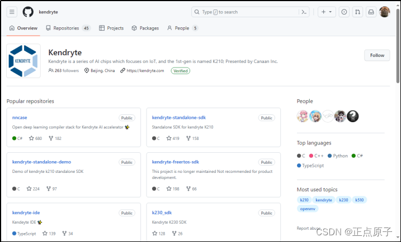Click the second member avatar under People
Viewport: 401px width, 242px height.
pyautogui.click(x=315, y=117)
